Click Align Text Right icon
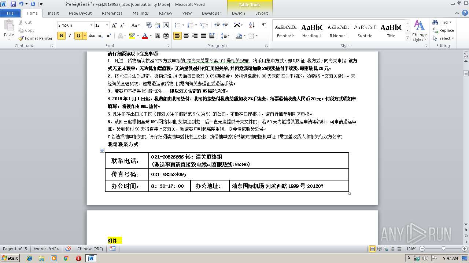Image resolution: width=469 pixels, height=263 pixels. click(195, 36)
